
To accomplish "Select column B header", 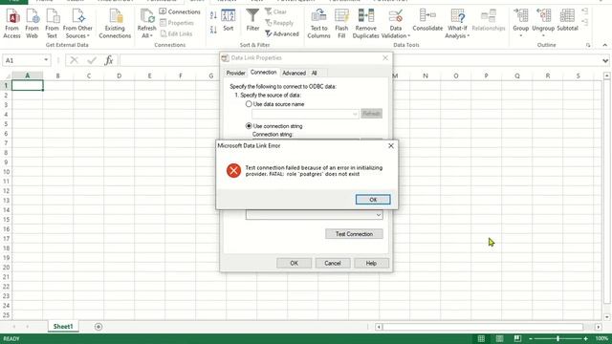I will point(57,75).
